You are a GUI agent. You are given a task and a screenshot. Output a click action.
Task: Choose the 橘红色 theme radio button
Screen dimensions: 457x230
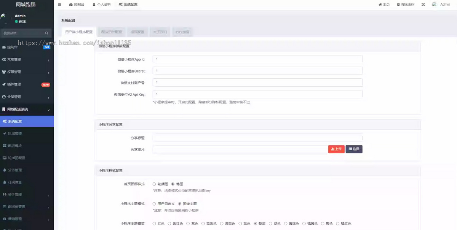coord(337,224)
